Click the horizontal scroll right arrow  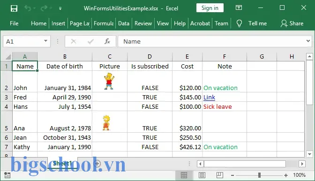pyautogui.click(x=302, y=164)
